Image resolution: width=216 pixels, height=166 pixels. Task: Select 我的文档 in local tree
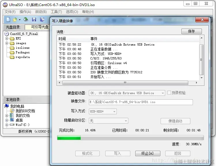coord(22,115)
